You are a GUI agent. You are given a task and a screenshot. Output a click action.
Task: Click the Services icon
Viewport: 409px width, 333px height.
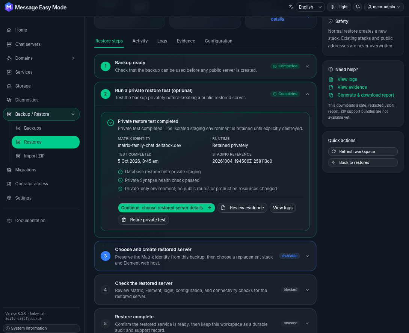click(9, 72)
